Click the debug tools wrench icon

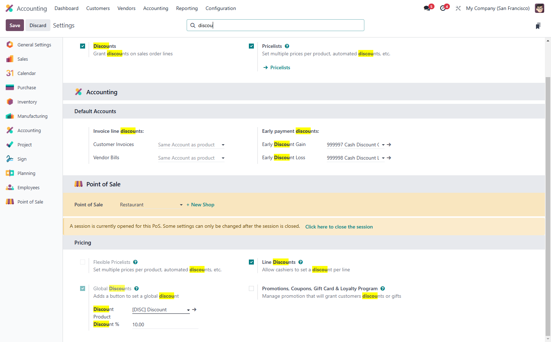tap(458, 8)
